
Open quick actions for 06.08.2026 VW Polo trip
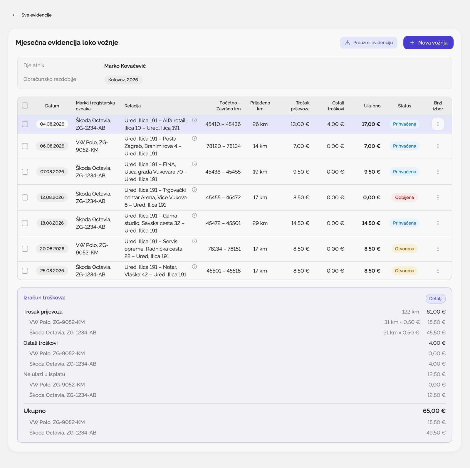point(438,146)
